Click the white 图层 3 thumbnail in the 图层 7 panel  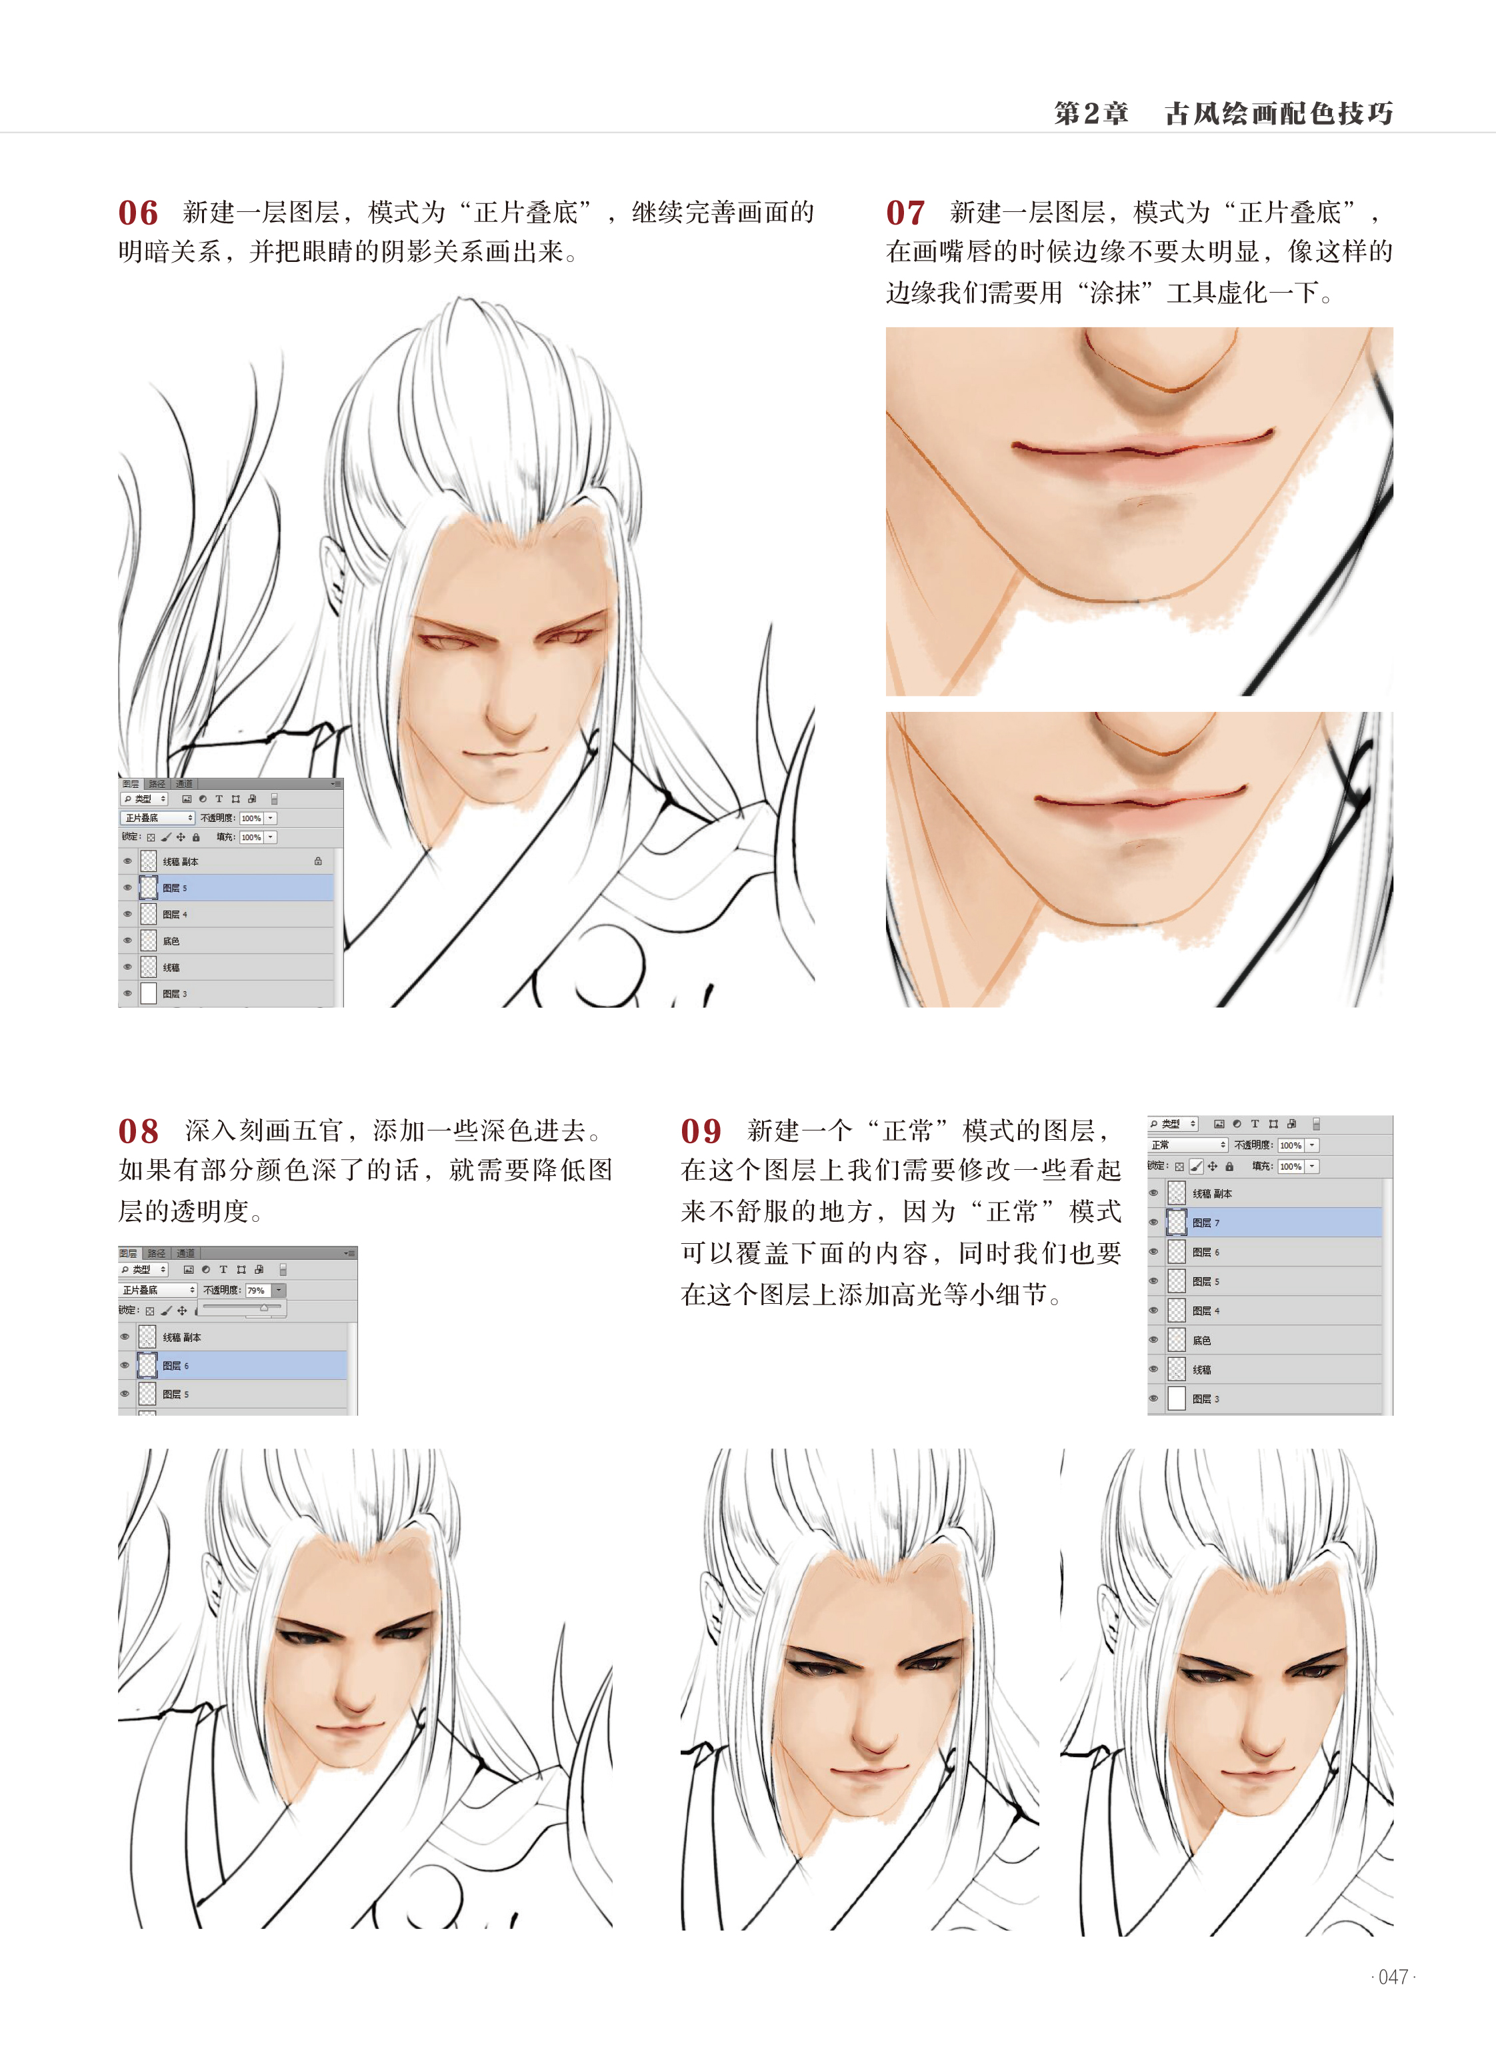(x=1177, y=1398)
